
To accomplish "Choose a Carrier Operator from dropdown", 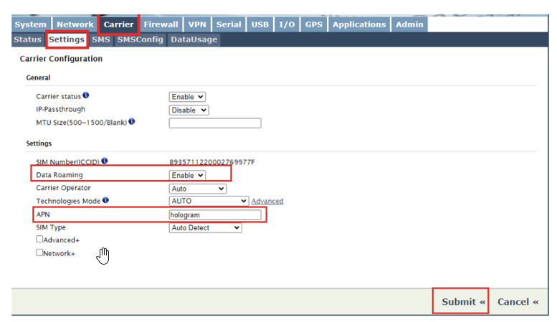I will point(198,189).
